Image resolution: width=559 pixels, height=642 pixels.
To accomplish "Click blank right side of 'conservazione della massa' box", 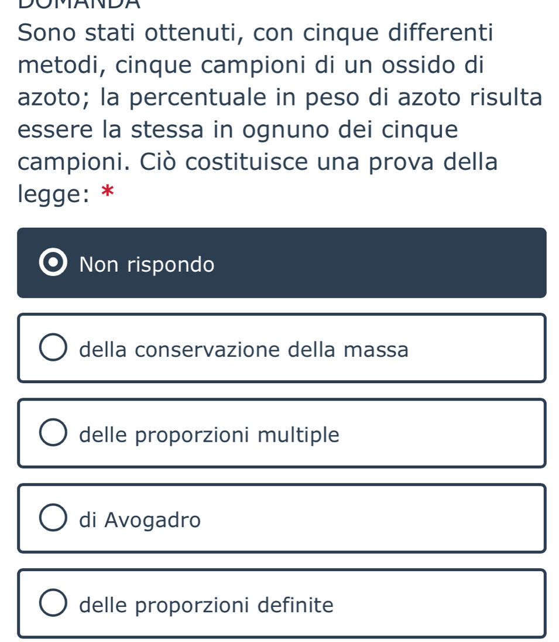I will pyautogui.click(x=480, y=349).
